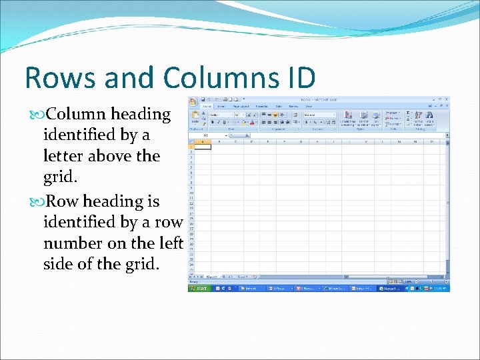Viewport: 480px width, 360px height.
Task: Click the zoom in plus button
Action: (x=446, y=281)
